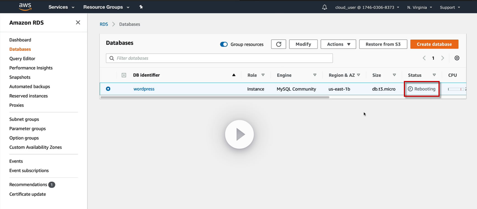The width and height of the screenshot is (477, 209).
Task: Open the Actions dropdown
Action: (338, 44)
